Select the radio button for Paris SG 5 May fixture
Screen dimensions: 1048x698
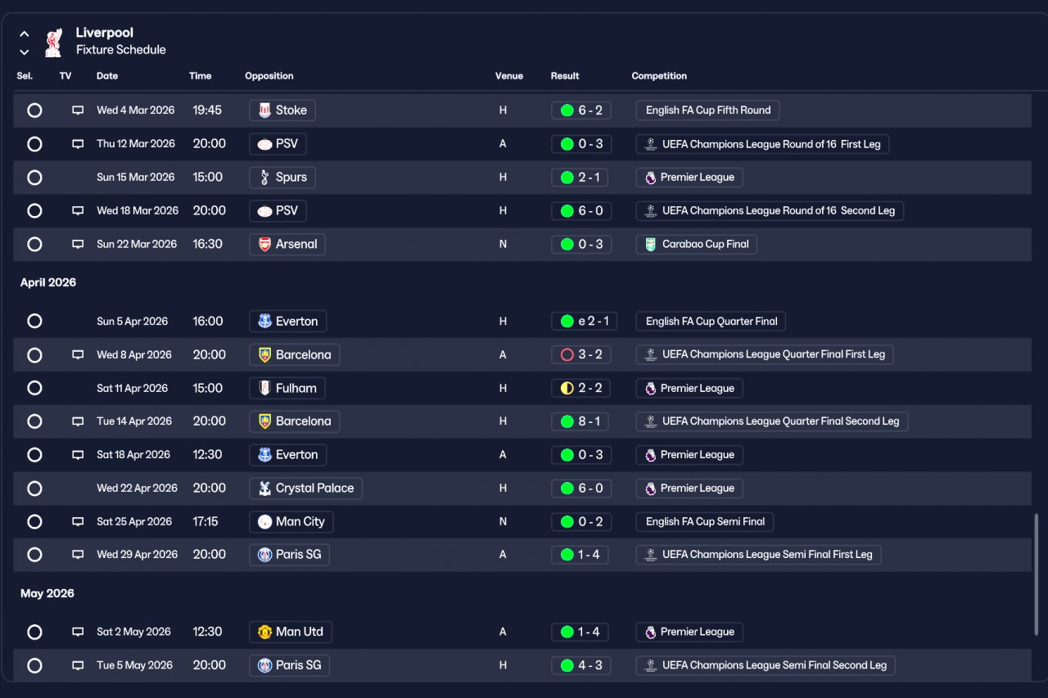(x=34, y=665)
